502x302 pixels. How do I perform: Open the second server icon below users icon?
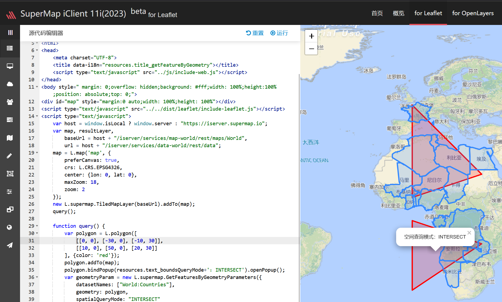10,120
